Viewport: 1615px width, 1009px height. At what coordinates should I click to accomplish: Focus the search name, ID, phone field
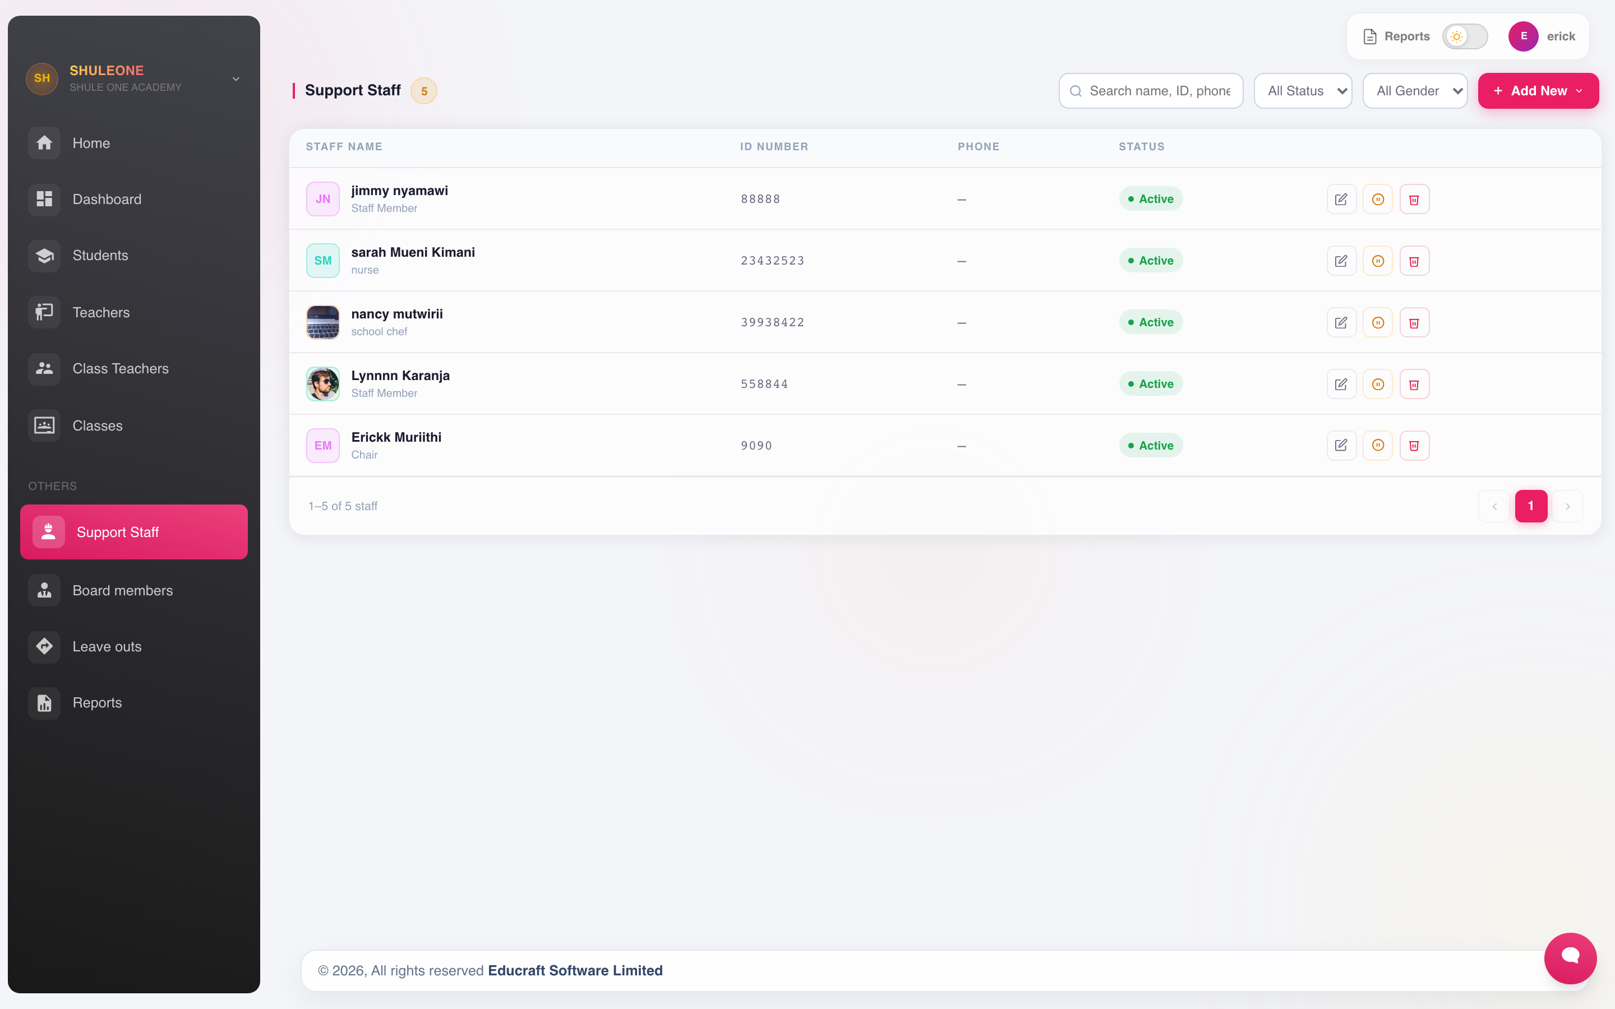click(1151, 91)
